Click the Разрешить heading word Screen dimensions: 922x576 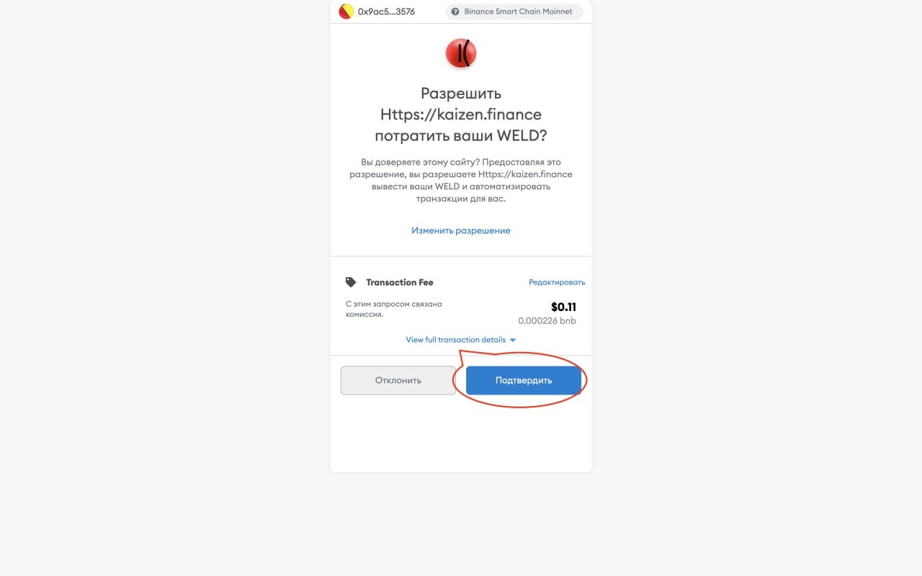tap(461, 93)
